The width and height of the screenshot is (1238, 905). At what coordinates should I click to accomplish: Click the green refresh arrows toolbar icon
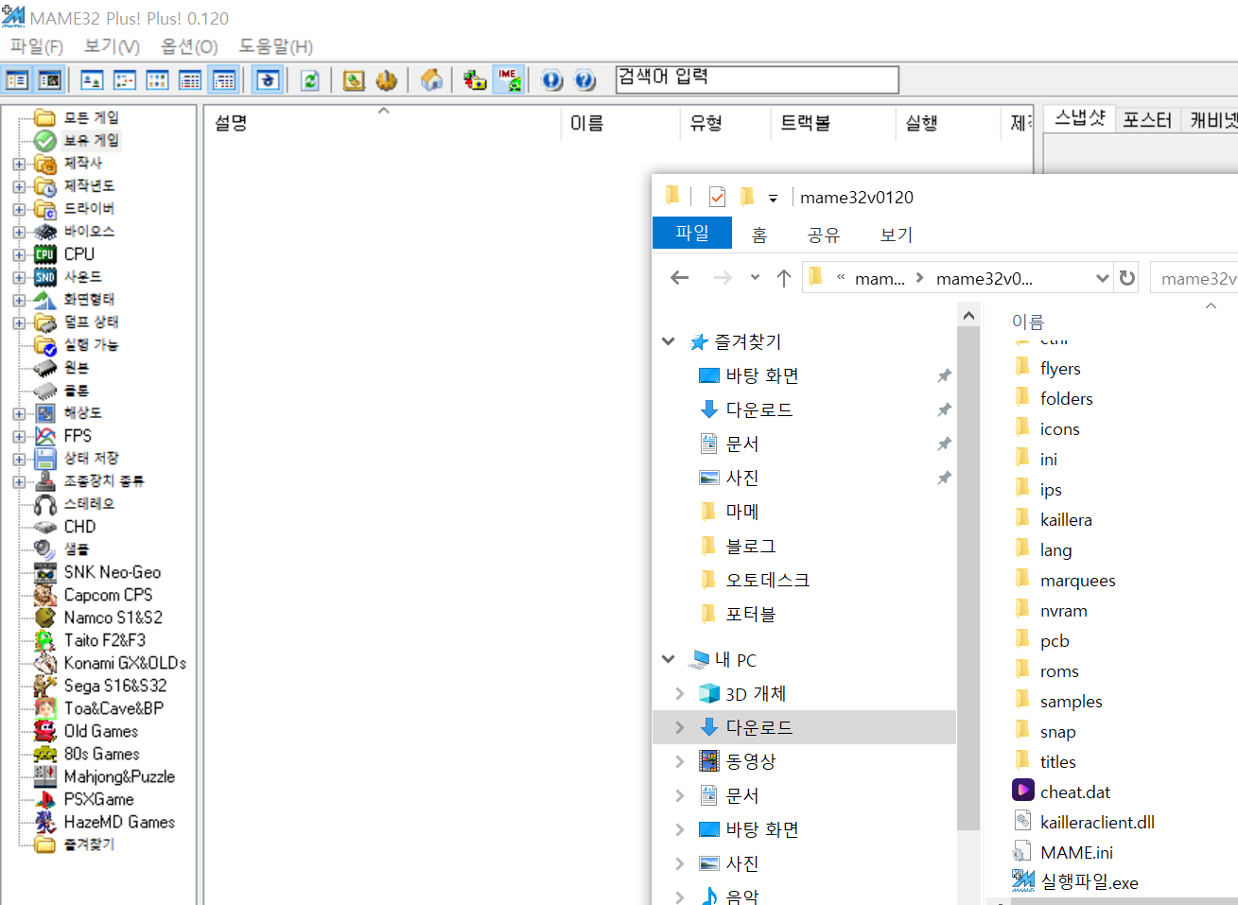310,80
